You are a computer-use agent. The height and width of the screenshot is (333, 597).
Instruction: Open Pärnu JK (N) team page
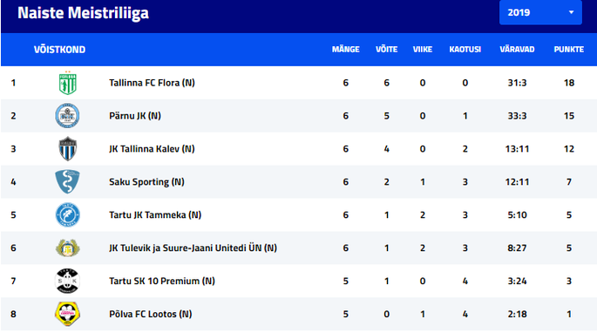pos(135,116)
